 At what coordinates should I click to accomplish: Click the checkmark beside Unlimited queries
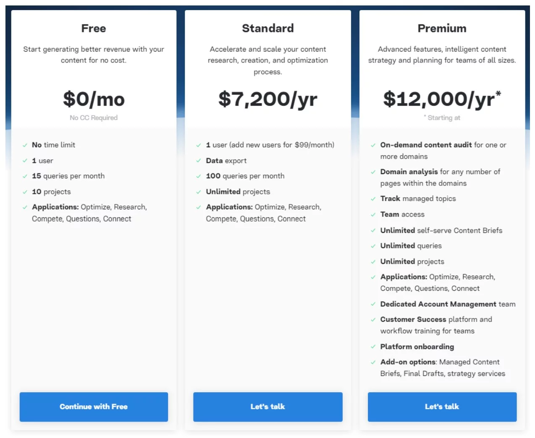point(373,246)
